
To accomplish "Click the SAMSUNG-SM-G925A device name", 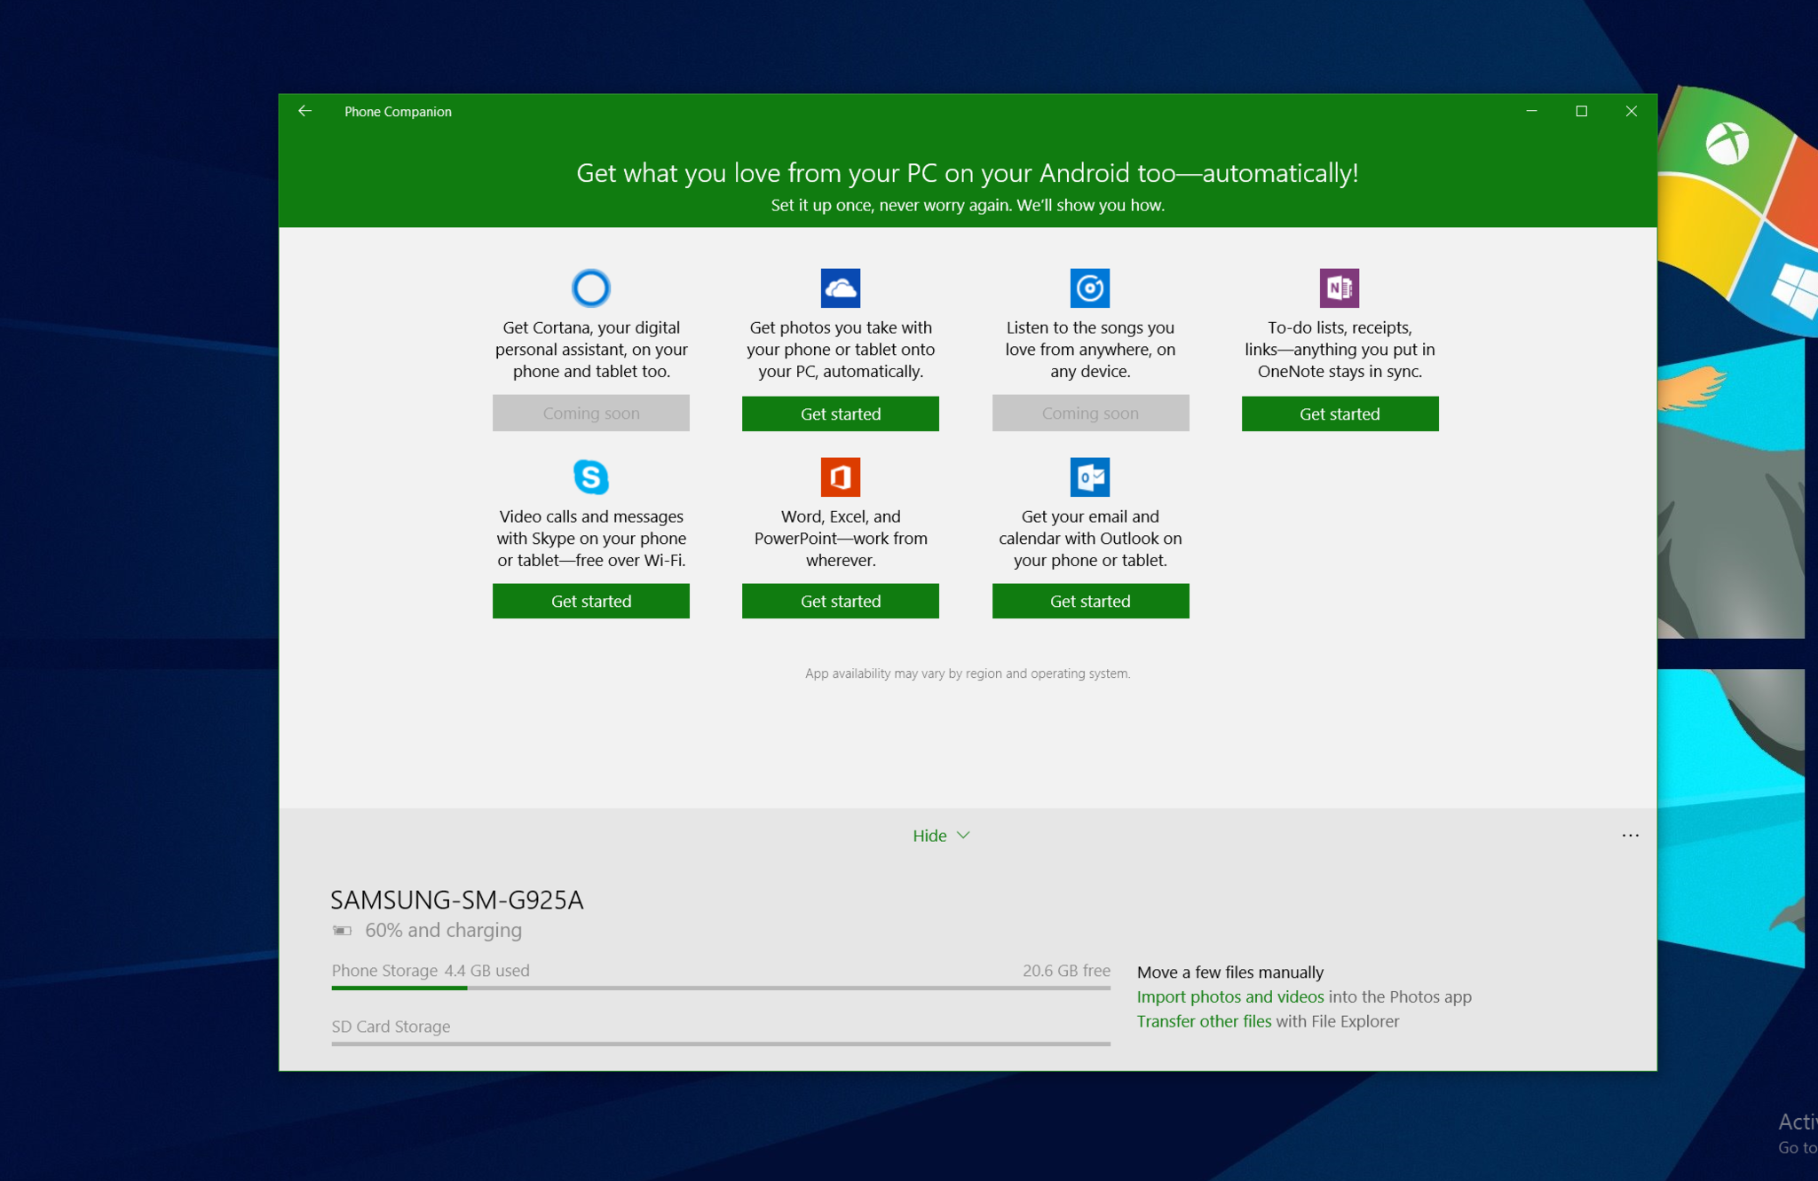I will tap(456, 900).
